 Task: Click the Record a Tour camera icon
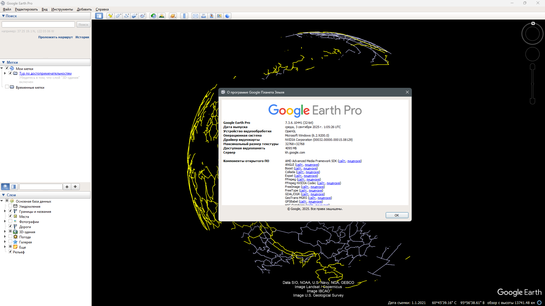[x=142, y=16]
